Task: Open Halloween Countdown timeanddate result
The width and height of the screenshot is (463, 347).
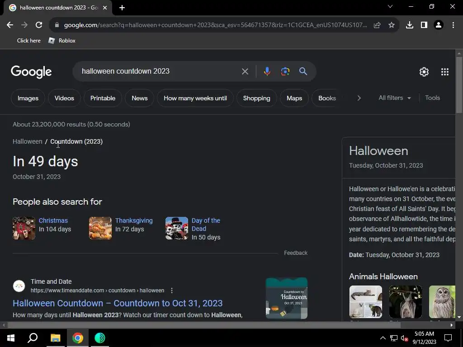Action: pyautogui.click(x=118, y=303)
